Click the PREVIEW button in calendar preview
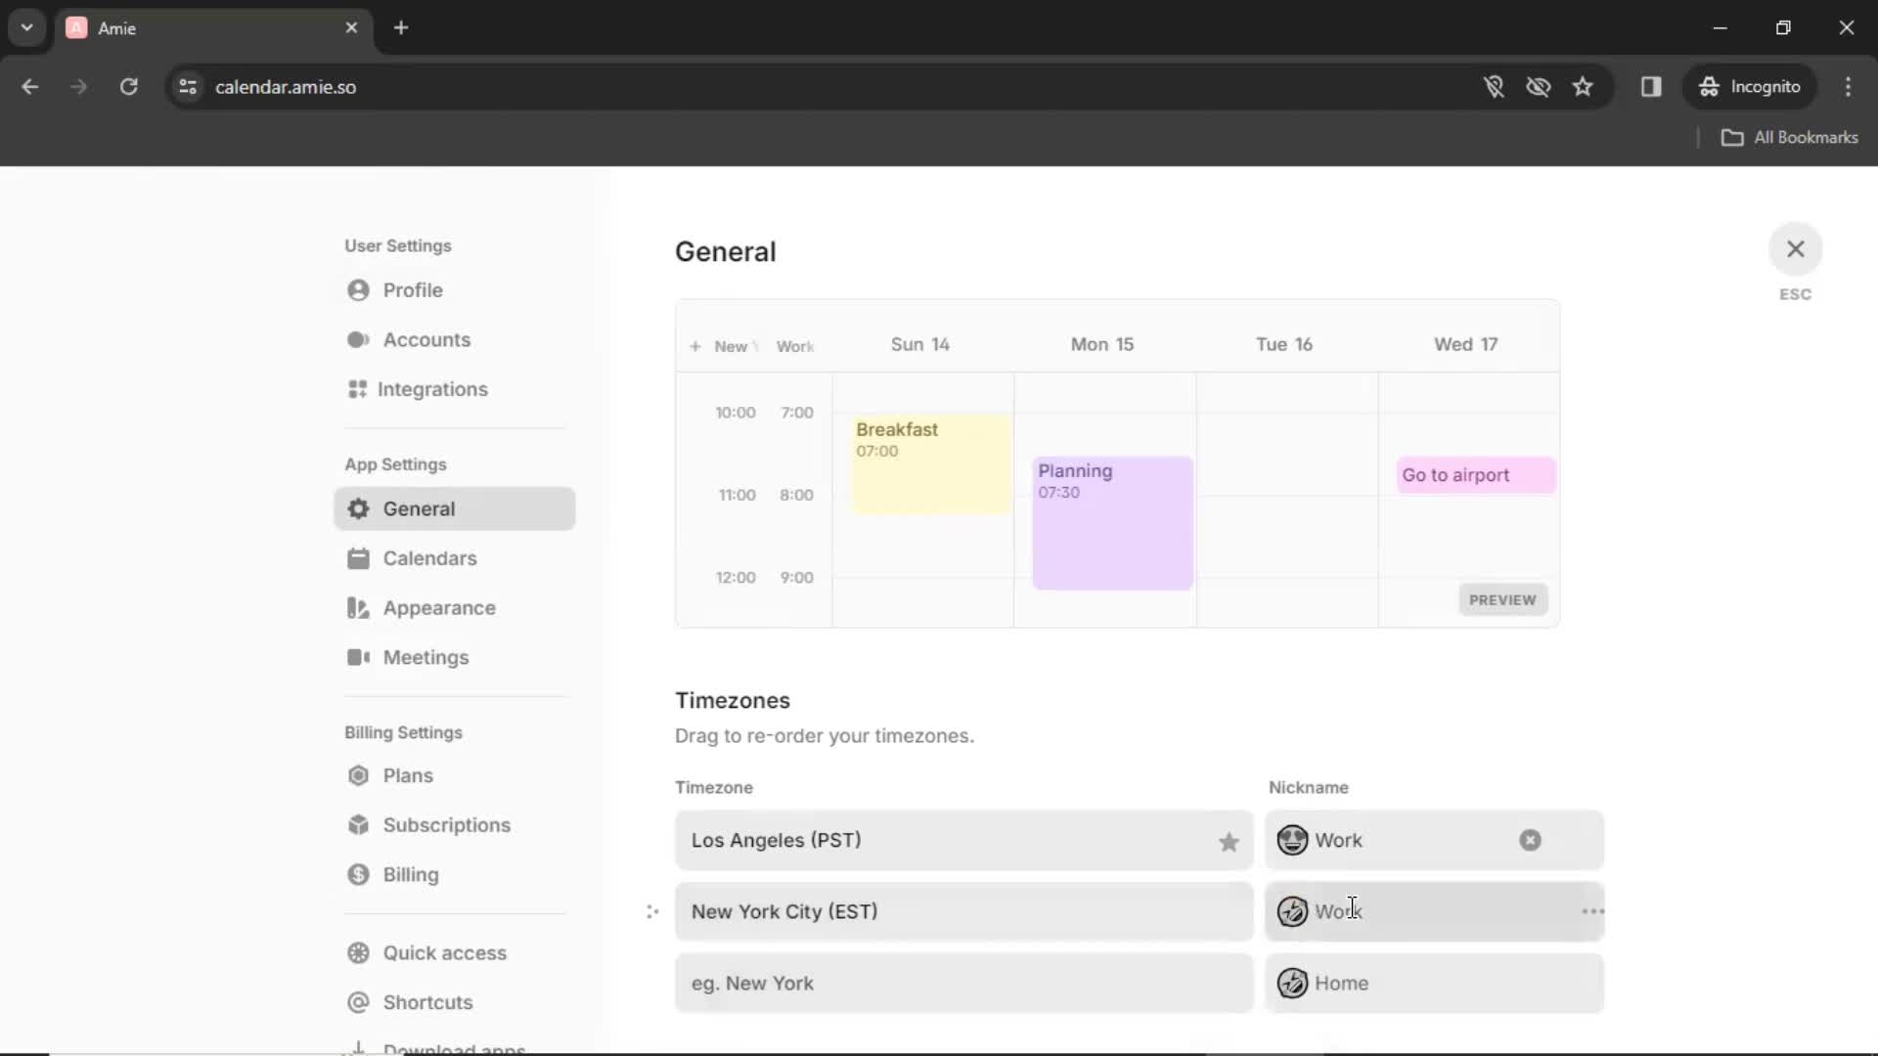This screenshot has height=1056, width=1878. tap(1501, 599)
